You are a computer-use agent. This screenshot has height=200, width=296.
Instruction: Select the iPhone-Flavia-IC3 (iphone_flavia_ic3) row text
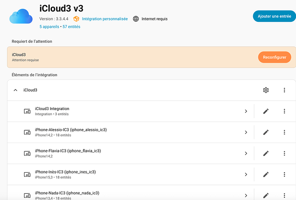pos(68,151)
